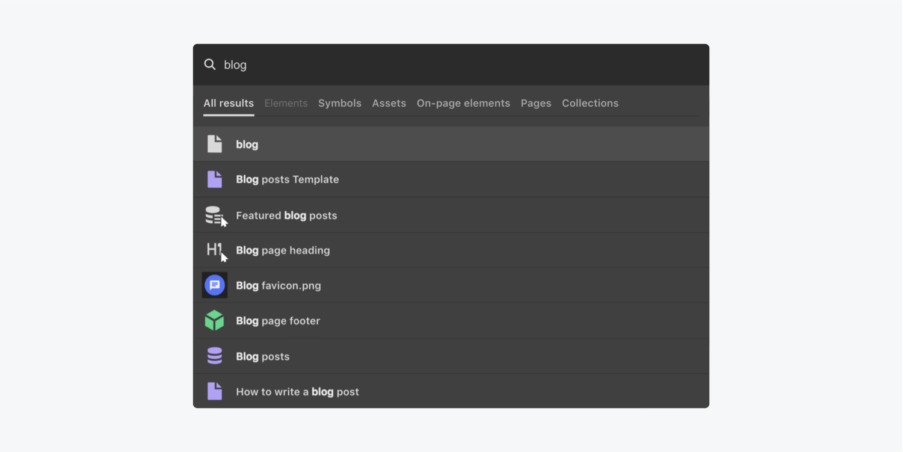Switch to the Symbols tab
This screenshot has height=452, width=903.
coord(340,103)
